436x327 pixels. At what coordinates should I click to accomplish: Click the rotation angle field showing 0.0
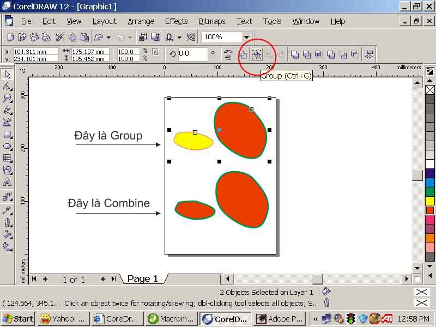[x=192, y=53]
